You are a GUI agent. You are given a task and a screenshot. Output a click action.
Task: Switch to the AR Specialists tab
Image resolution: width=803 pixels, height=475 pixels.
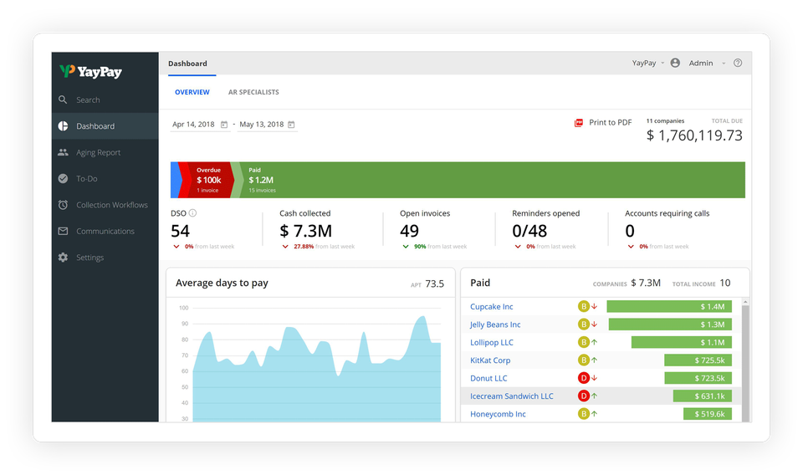coord(253,92)
